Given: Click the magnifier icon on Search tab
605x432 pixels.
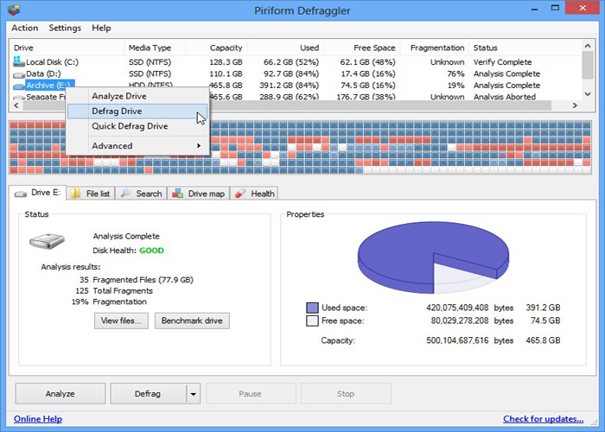Looking at the screenshot, I should [126, 194].
